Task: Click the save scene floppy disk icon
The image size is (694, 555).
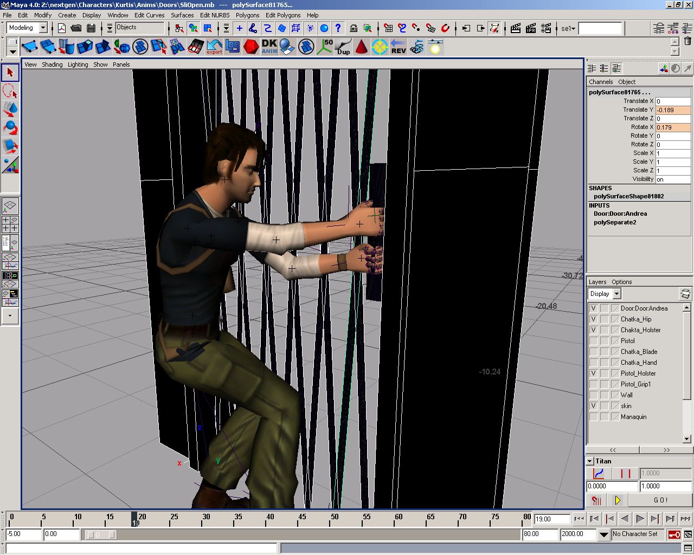Action: pos(91,28)
